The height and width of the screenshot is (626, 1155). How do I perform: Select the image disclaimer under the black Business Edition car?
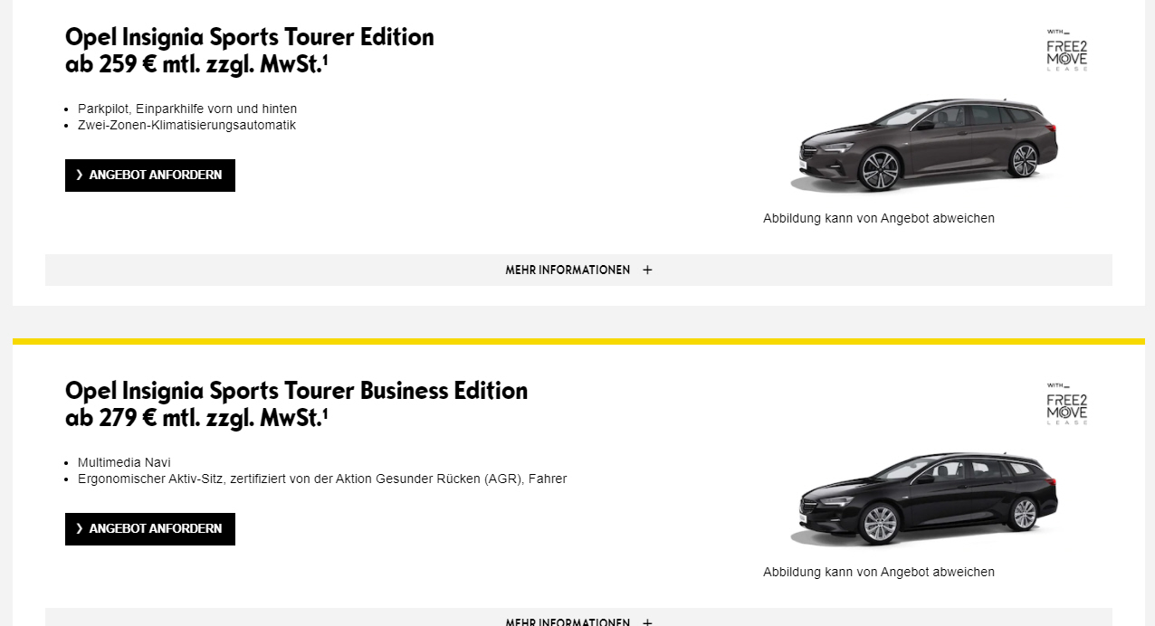tap(879, 572)
